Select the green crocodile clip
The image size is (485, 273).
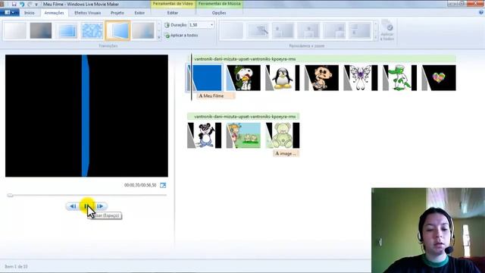coord(399,77)
